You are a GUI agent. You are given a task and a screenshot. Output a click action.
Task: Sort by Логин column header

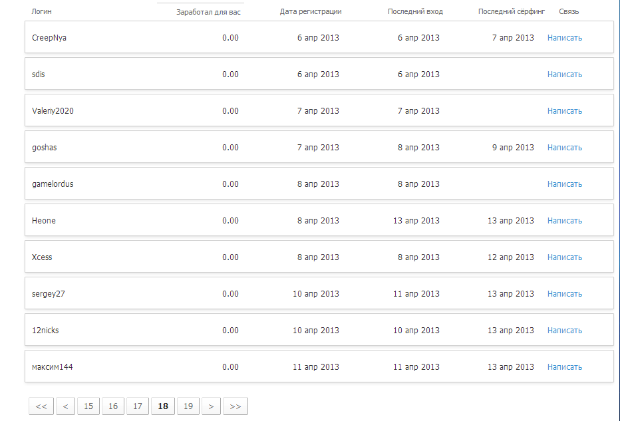(x=41, y=11)
